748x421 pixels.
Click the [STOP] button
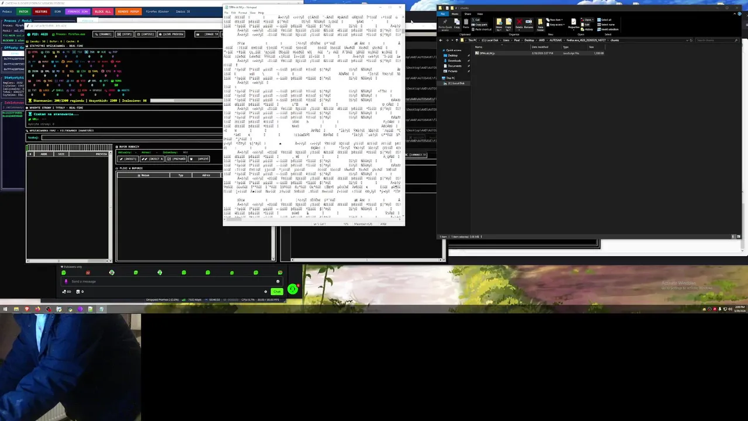tap(124, 34)
